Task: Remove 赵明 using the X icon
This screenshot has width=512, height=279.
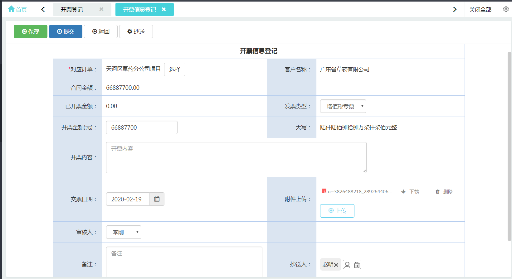Action: 336,265
